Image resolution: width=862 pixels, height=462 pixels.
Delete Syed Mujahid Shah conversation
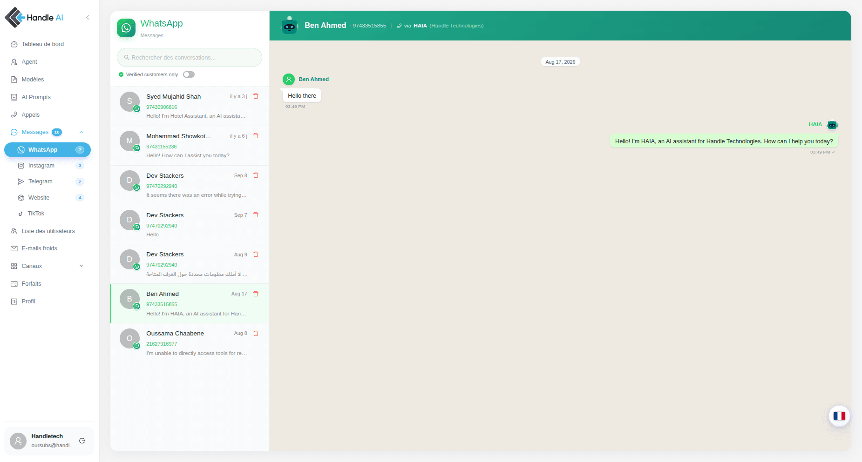[256, 96]
